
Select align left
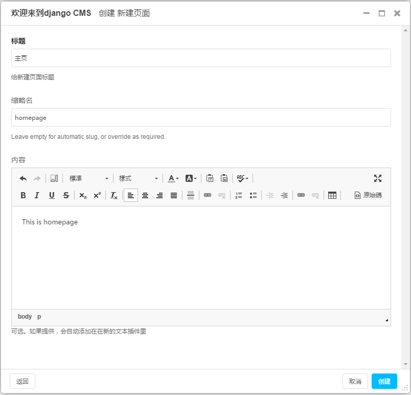pyautogui.click(x=131, y=195)
